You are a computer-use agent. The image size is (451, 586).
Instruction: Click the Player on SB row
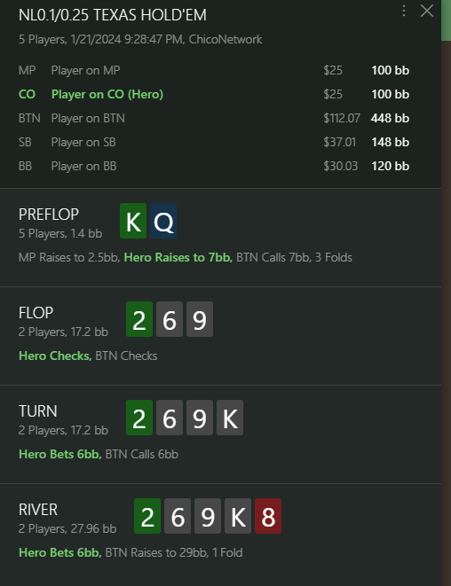(x=214, y=142)
